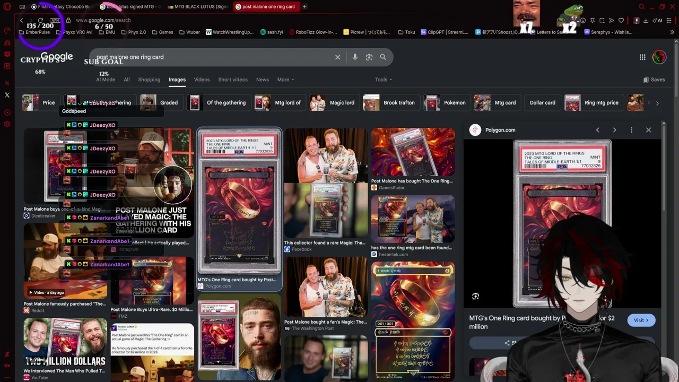This screenshot has height=382, width=679.
Task: Open the Games bookmark folder
Action: (162, 32)
